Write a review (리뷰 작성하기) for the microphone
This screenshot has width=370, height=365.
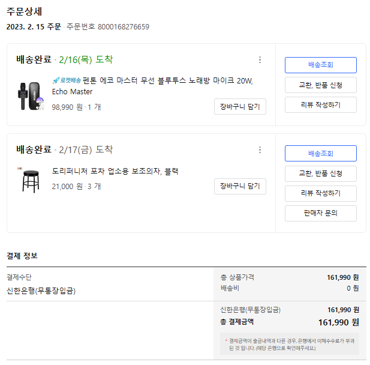point(320,104)
